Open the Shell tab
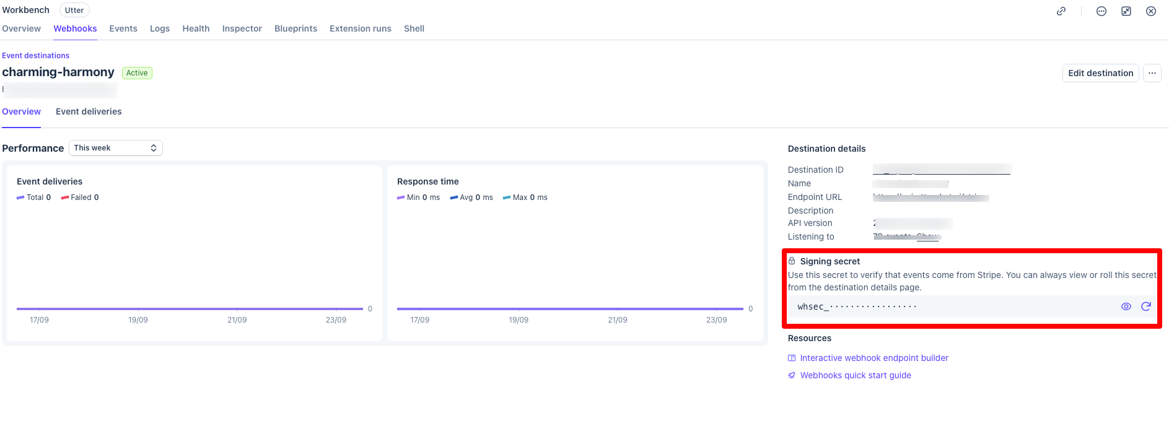1169x447 pixels. pos(414,28)
